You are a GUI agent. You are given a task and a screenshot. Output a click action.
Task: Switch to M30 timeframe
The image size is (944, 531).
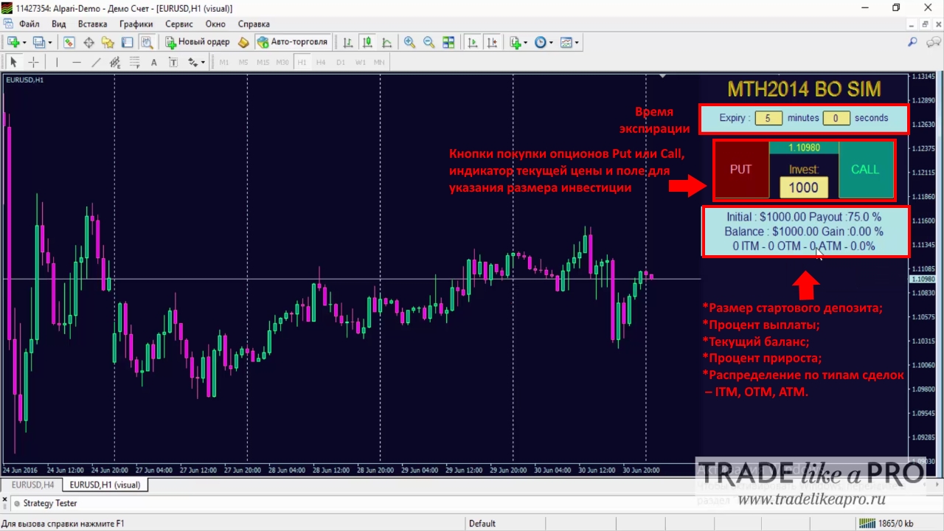(282, 62)
